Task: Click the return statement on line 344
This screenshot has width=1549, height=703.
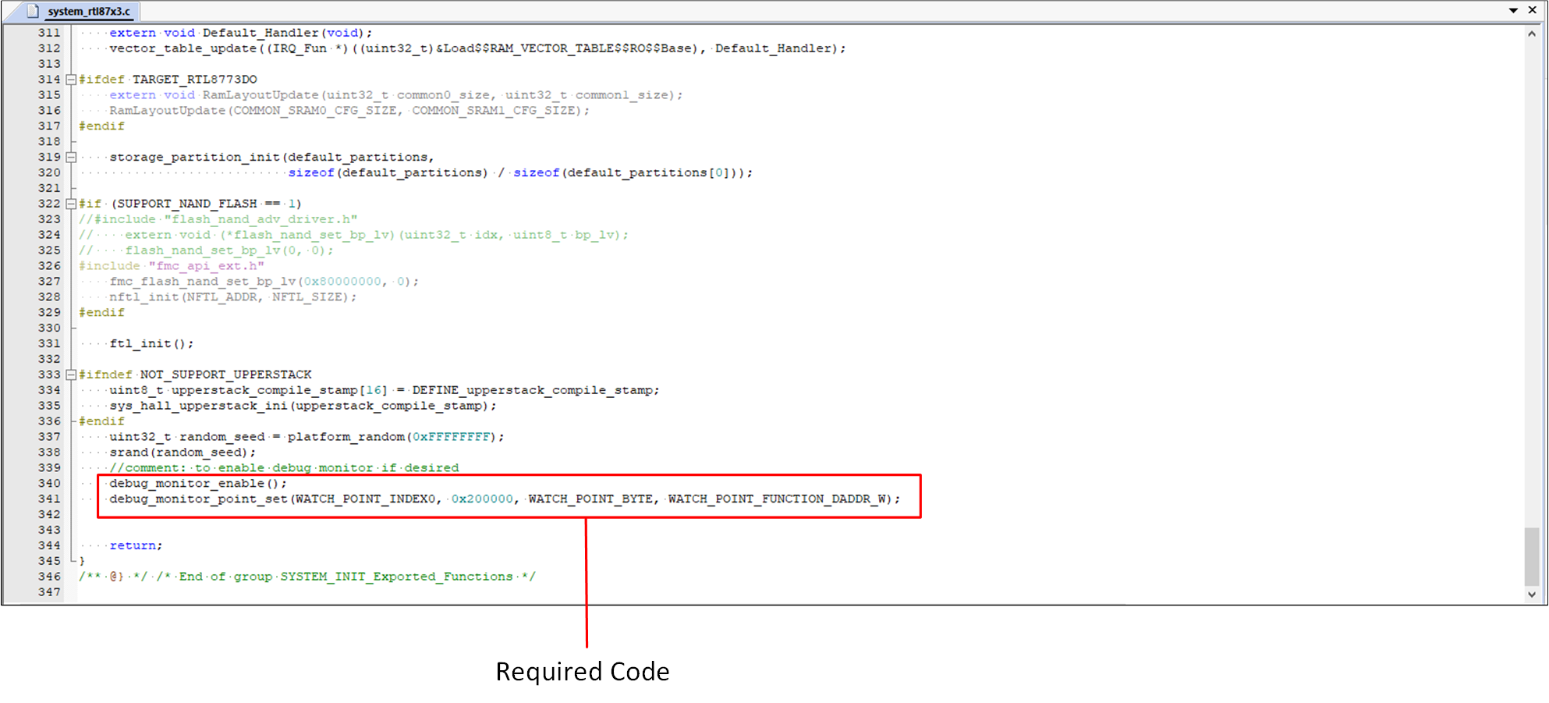Action: 134,545
